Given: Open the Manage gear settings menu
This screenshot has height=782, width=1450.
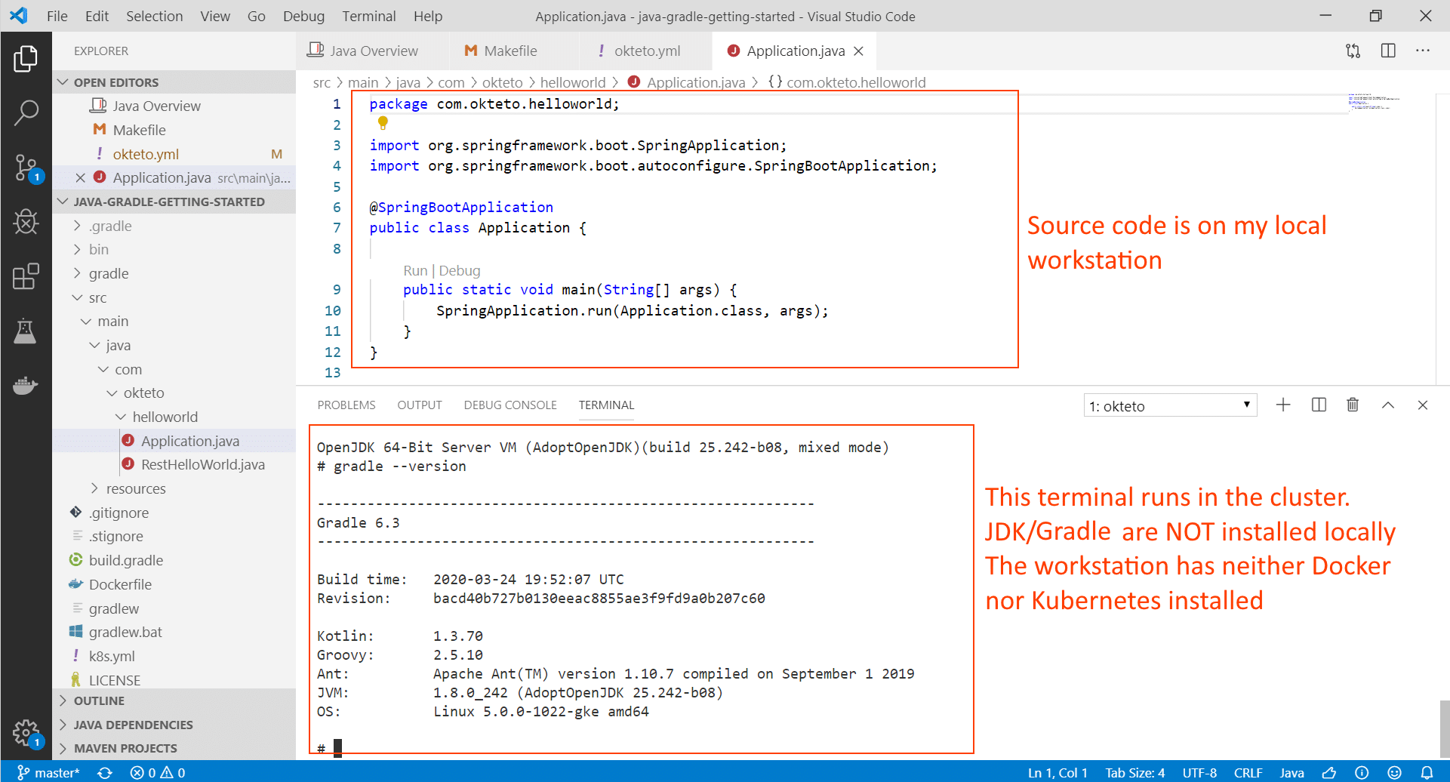Looking at the screenshot, I should (26, 732).
